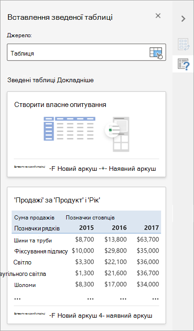The image size is (194, 331).
Task: Click the Позначки рядків header cell
Action: pyautogui.click(x=37, y=228)
